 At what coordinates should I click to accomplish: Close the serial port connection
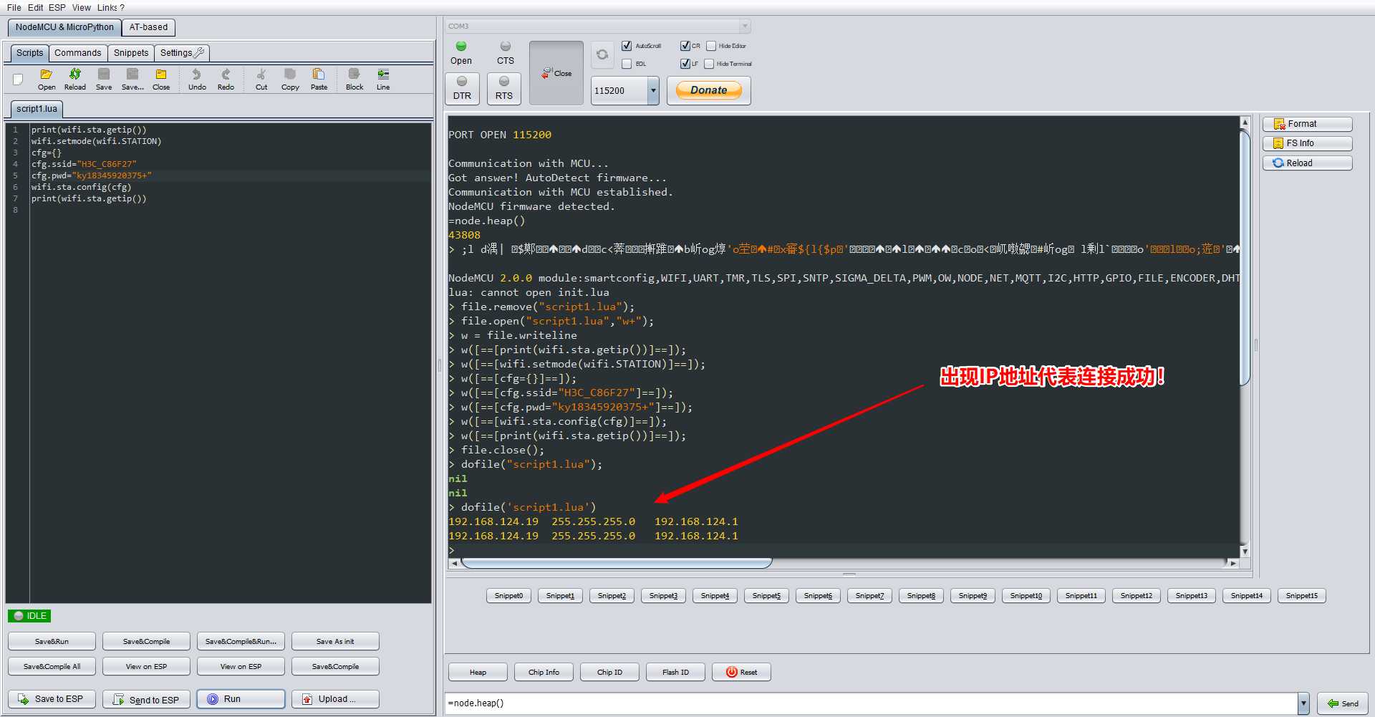coord(556,73)
